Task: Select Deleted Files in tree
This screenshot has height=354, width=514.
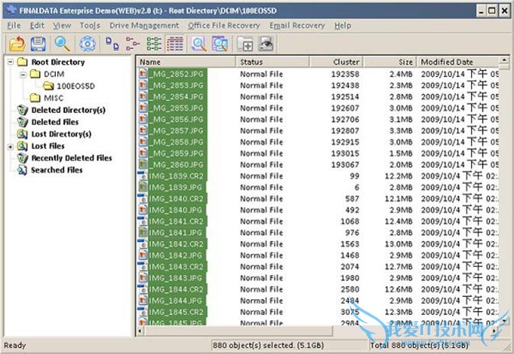Action: coord(55,122)
